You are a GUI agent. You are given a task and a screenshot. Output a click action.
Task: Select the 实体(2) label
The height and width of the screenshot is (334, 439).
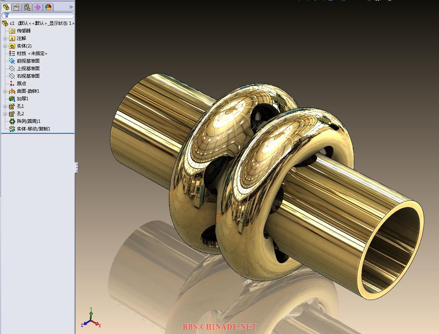[24, 46]
